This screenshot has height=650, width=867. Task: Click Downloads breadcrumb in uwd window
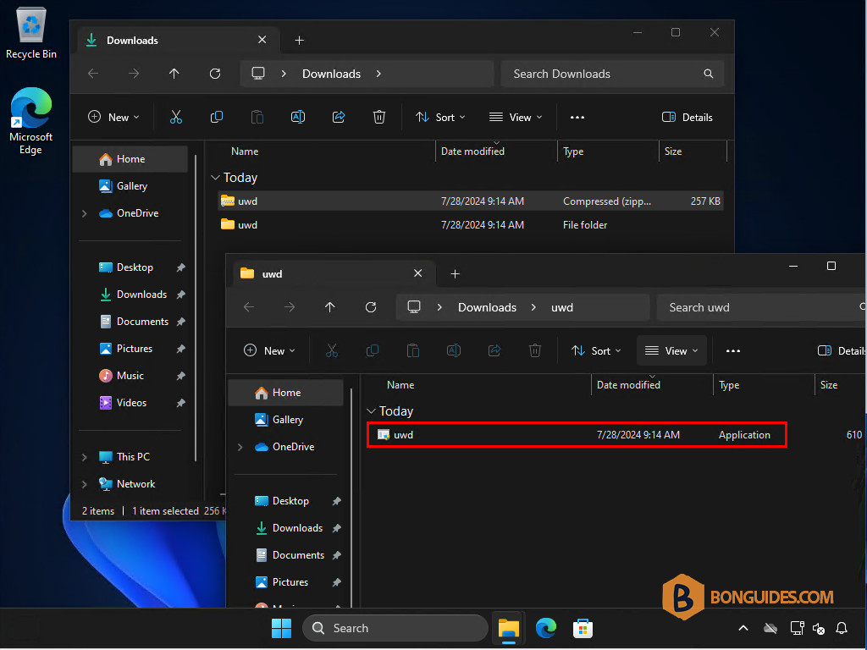click(x=487, y=307)
